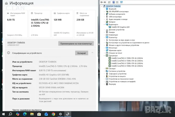Select the Монитори category
This screenshot has width=175, height=117.
113,48
